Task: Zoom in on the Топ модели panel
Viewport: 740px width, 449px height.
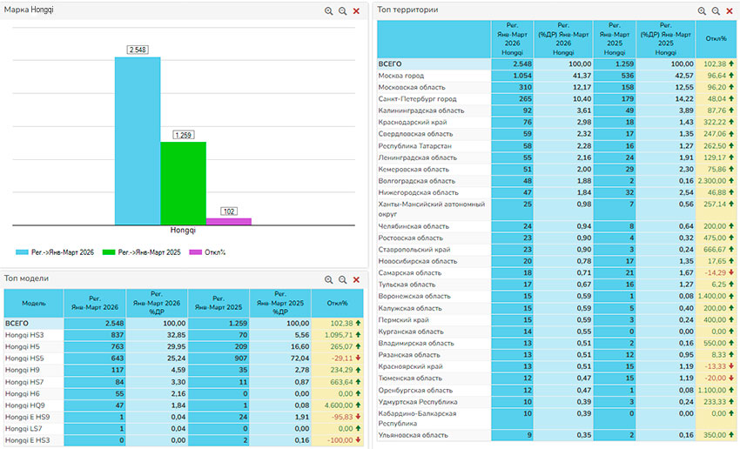Action: point(329,279)
